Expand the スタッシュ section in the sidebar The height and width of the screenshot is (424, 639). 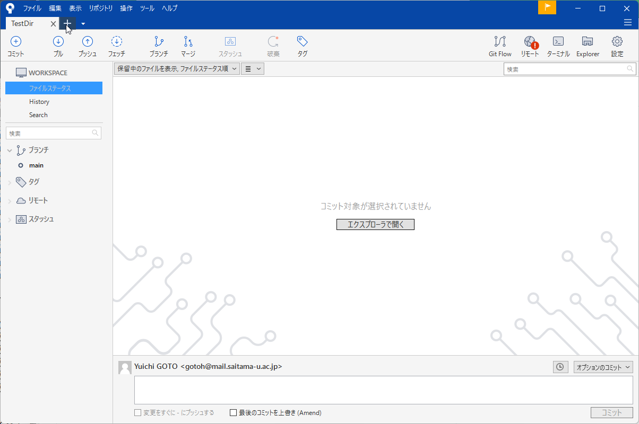click(x=10, y=220)
